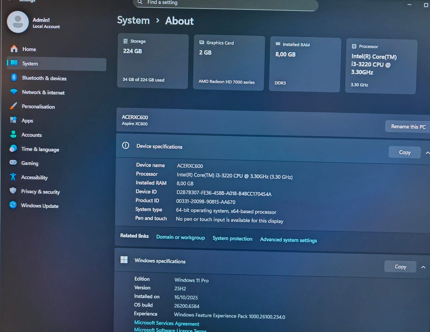Click the Graphics Card icon
430x332 pixels.
pyautogui.click(x=202, y=42)
